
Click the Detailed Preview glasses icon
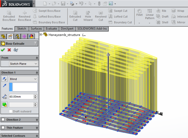click(16, 50)
